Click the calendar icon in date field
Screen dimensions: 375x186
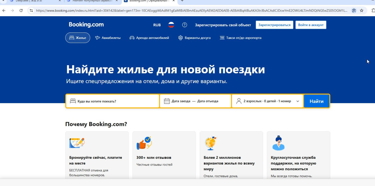[x=167, y=101]
